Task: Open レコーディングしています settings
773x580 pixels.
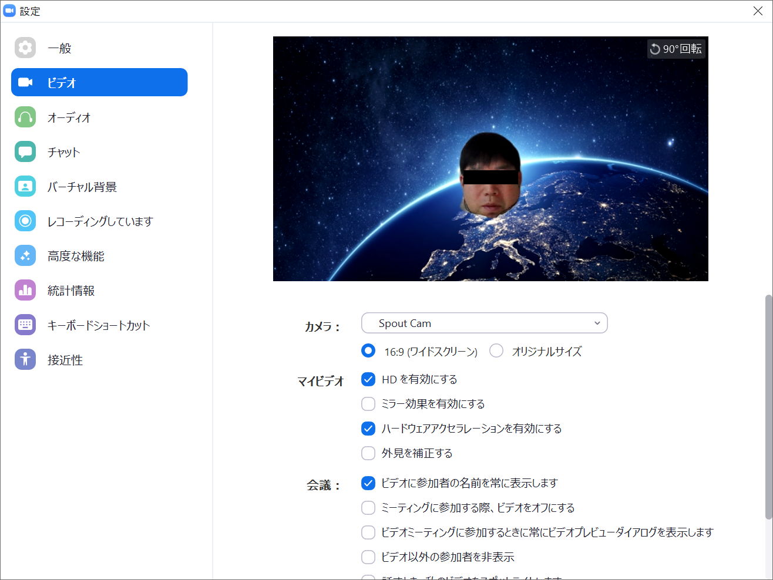Action: [99, 221]
